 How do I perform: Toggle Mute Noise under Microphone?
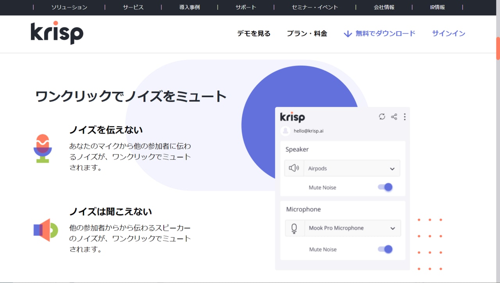tap(385, 249)
